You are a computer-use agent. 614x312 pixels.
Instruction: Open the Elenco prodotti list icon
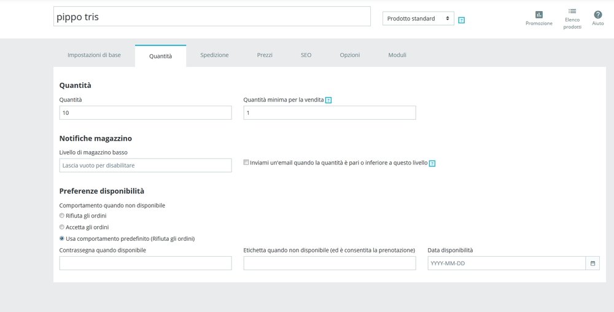(x=572, y=11)
